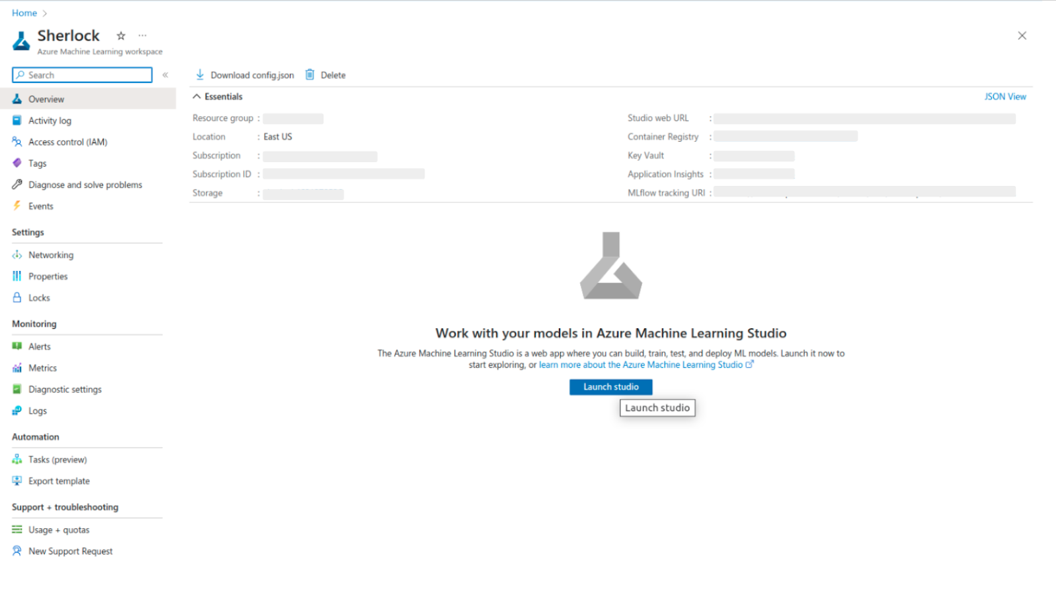Click the Events lightning icon
Viewport: 1056px width, 594px height.
17,206
